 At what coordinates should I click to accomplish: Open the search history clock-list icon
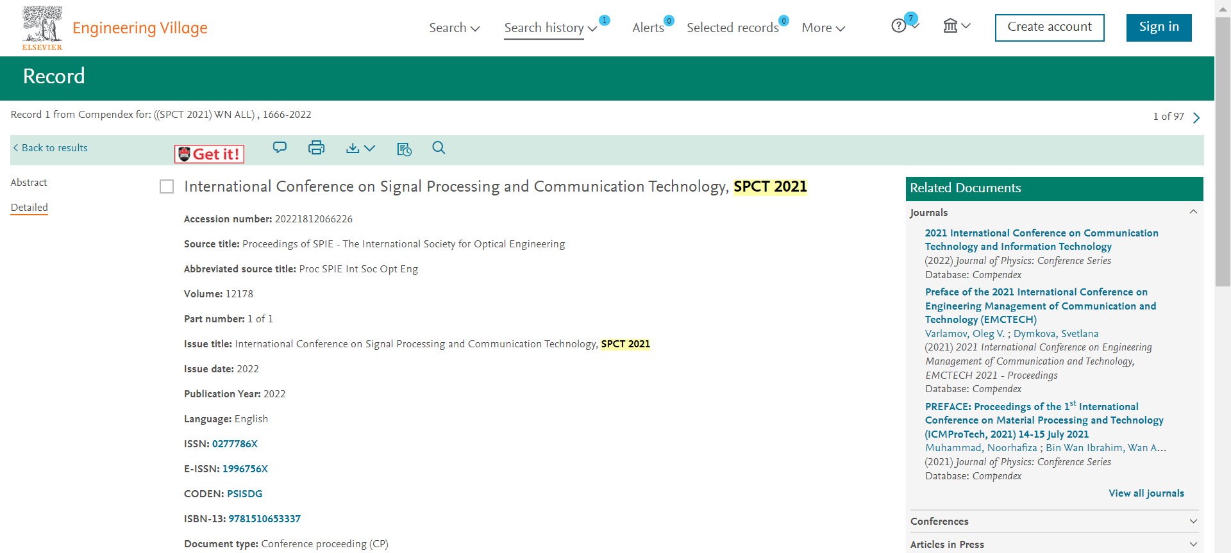(404, 149)
